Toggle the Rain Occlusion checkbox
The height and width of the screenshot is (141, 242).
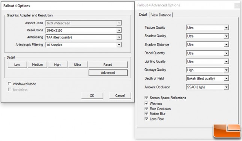click(146, 109)
